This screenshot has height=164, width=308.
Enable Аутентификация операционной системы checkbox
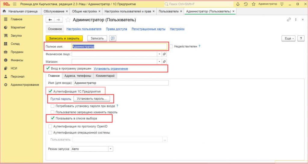coord(50,132)
